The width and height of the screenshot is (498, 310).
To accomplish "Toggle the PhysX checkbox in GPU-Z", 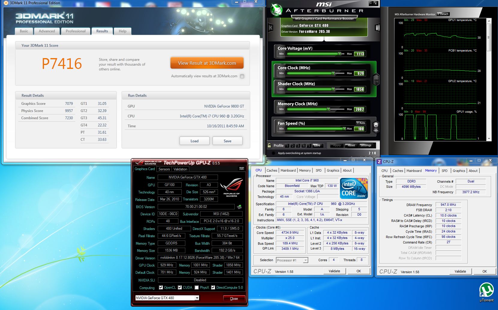I will tap(197, 288).
